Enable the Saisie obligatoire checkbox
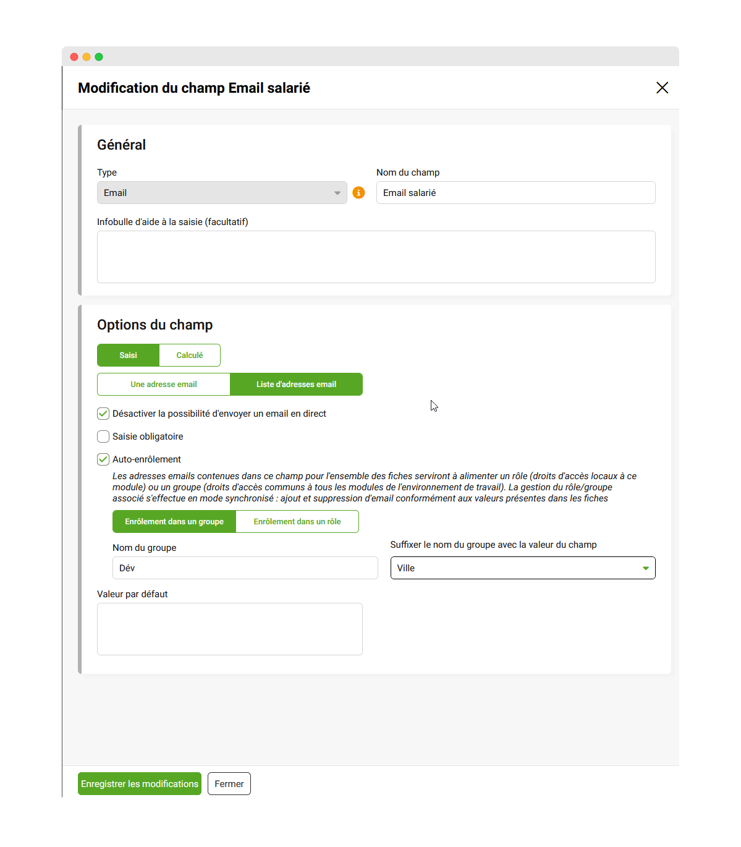 [103, 436]
